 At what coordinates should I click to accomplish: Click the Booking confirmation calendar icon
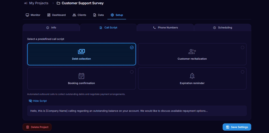coord(81,76)
